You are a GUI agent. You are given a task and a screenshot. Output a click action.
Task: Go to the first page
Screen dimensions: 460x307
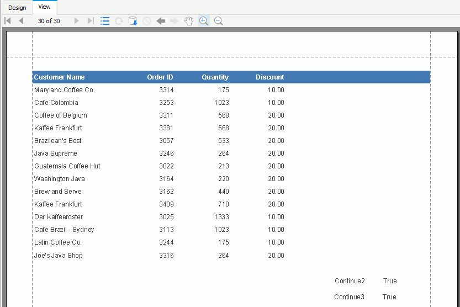click(8, 21)
